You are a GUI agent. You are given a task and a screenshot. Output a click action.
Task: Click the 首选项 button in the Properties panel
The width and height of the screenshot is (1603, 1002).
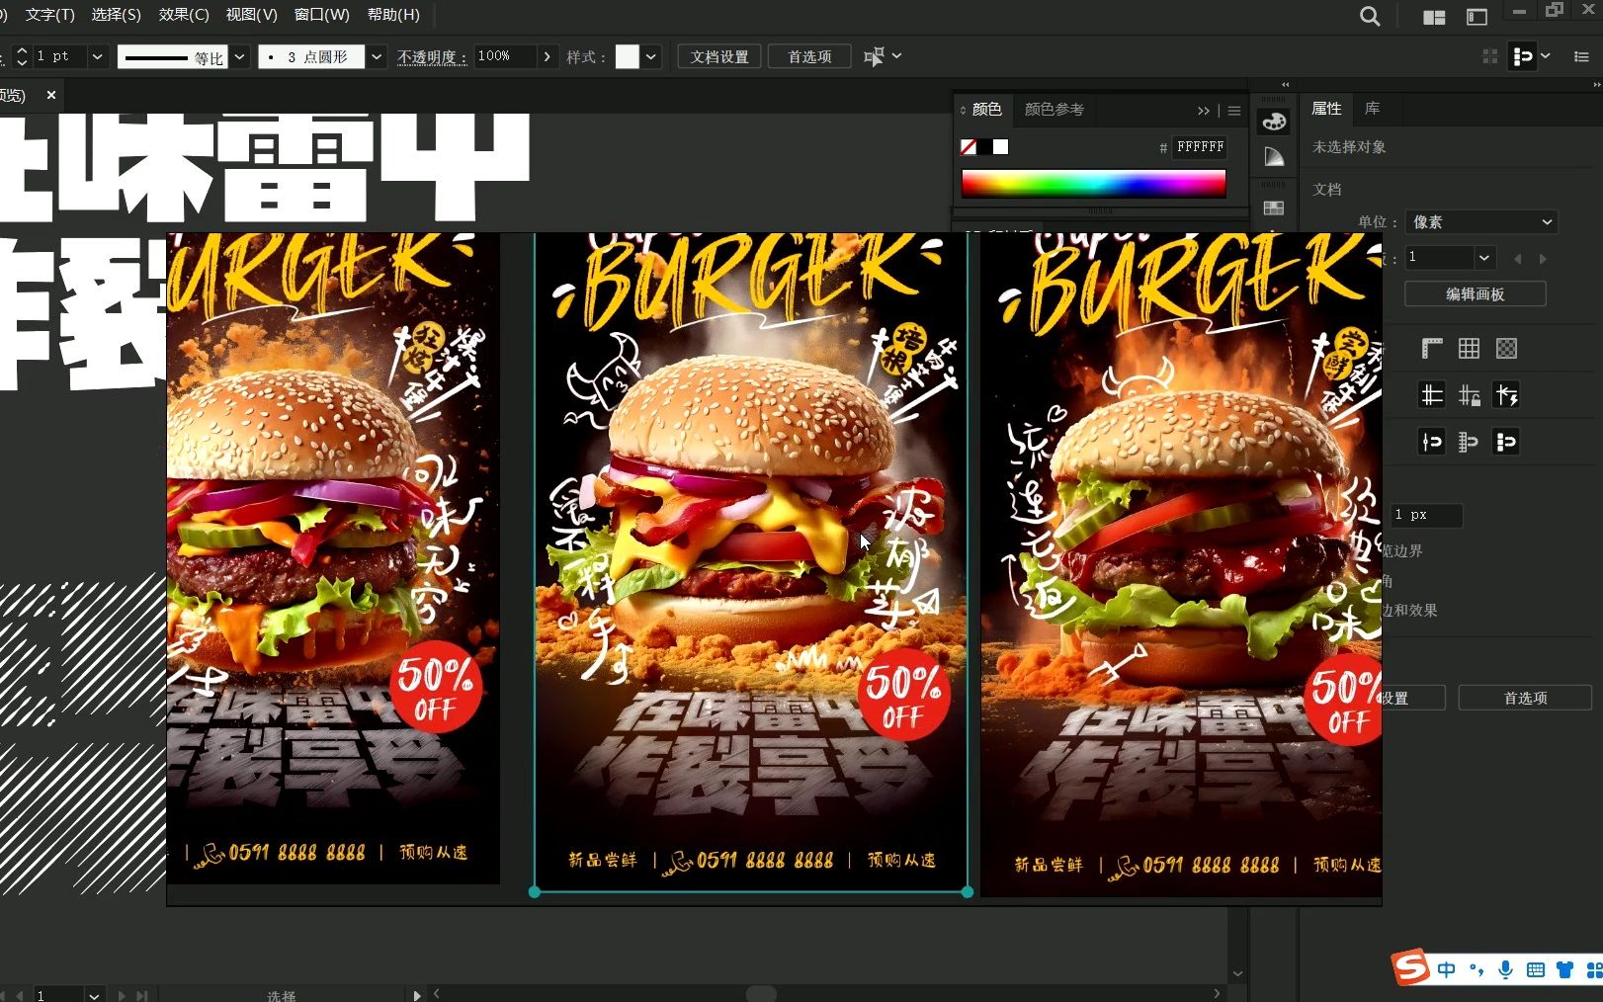point(1525,698)
